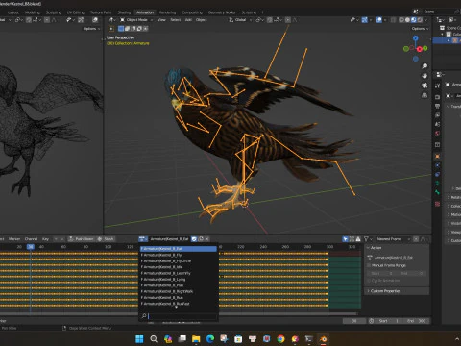Open the Object Mode dropdown
461x346 pixels.
click(136, 20)
